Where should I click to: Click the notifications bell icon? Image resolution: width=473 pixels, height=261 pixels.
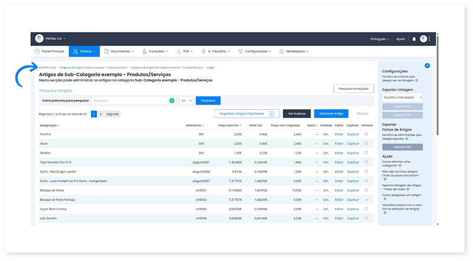(414, 39)
